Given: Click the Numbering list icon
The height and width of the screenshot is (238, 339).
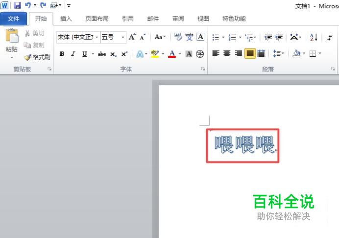Looking at the screenshot, I should [232, 37].
